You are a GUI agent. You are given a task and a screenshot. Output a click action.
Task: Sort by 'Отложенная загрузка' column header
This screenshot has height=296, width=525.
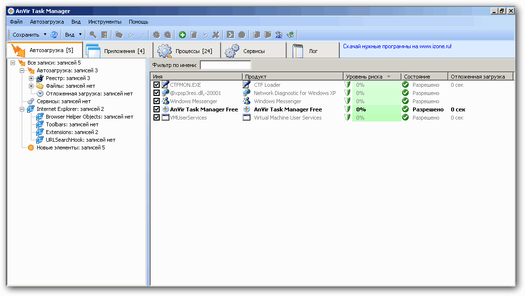pos(481,77)
